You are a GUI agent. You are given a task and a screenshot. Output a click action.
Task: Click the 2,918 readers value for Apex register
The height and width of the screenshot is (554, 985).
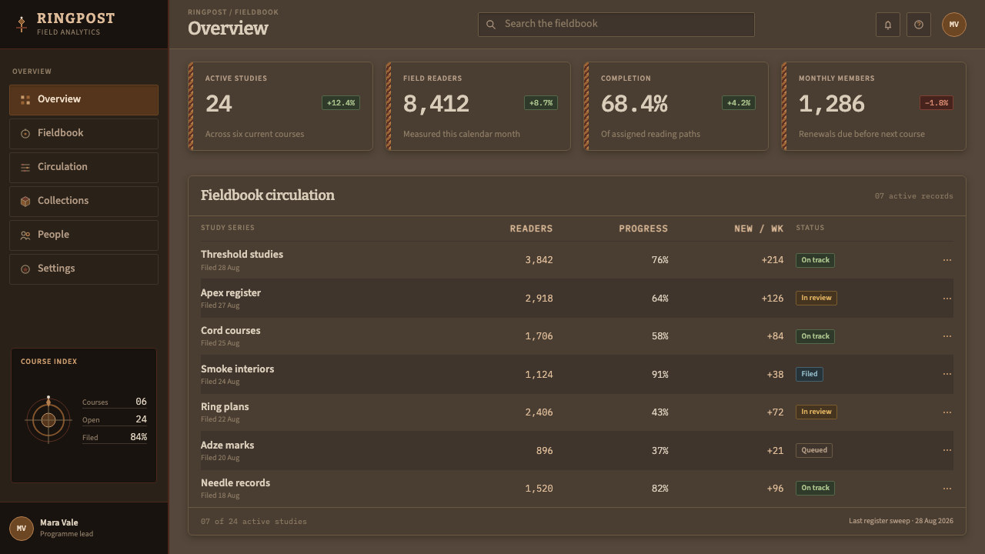(x=539, y=299)
